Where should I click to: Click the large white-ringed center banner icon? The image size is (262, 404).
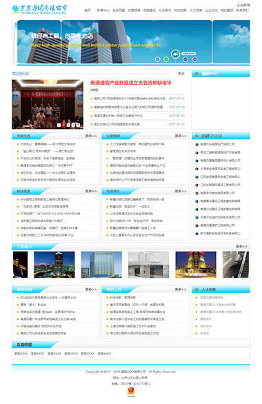coord(176,54)
